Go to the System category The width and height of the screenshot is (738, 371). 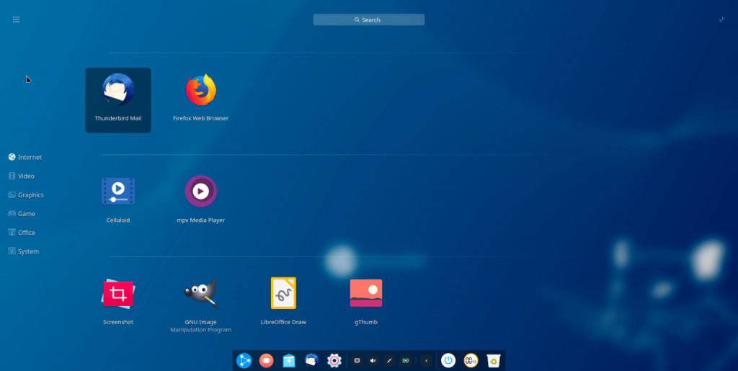[x=24, y=251]
